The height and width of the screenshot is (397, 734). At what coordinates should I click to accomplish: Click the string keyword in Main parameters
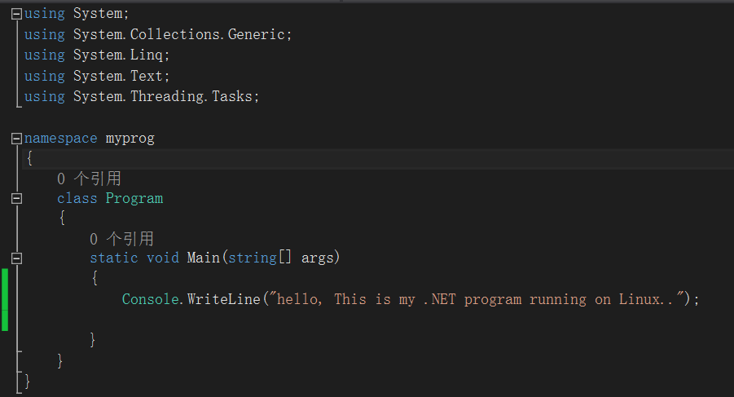tap(253, 258)
